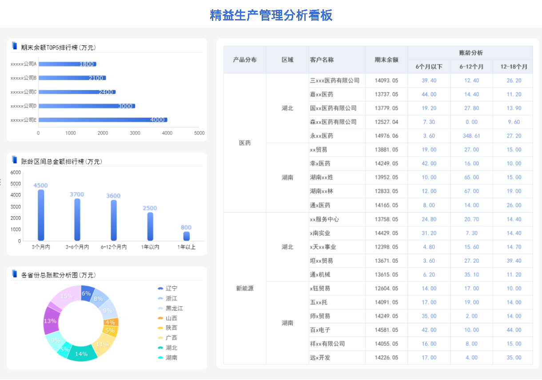The image size is (542, 380).
Task: Click the 新能源 product category cell
Action: click(245, 289)
